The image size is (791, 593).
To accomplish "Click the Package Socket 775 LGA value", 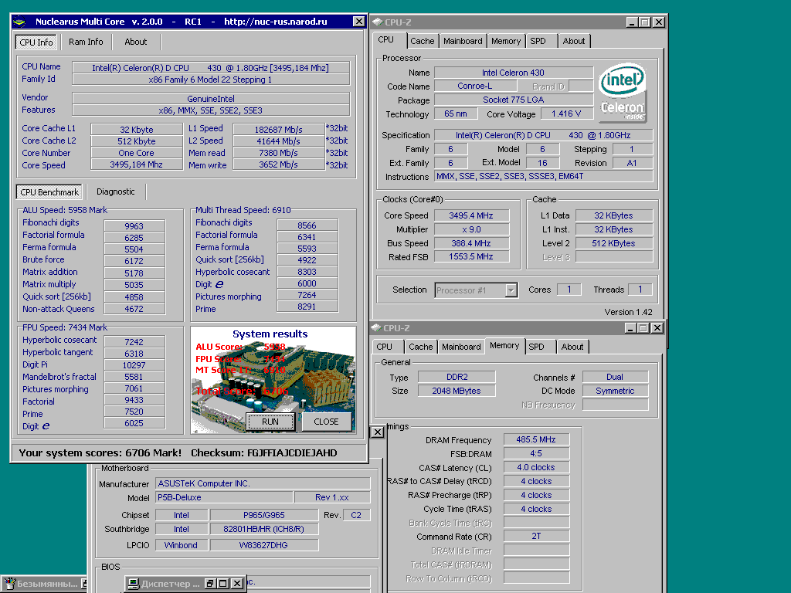I will [514, 100].
